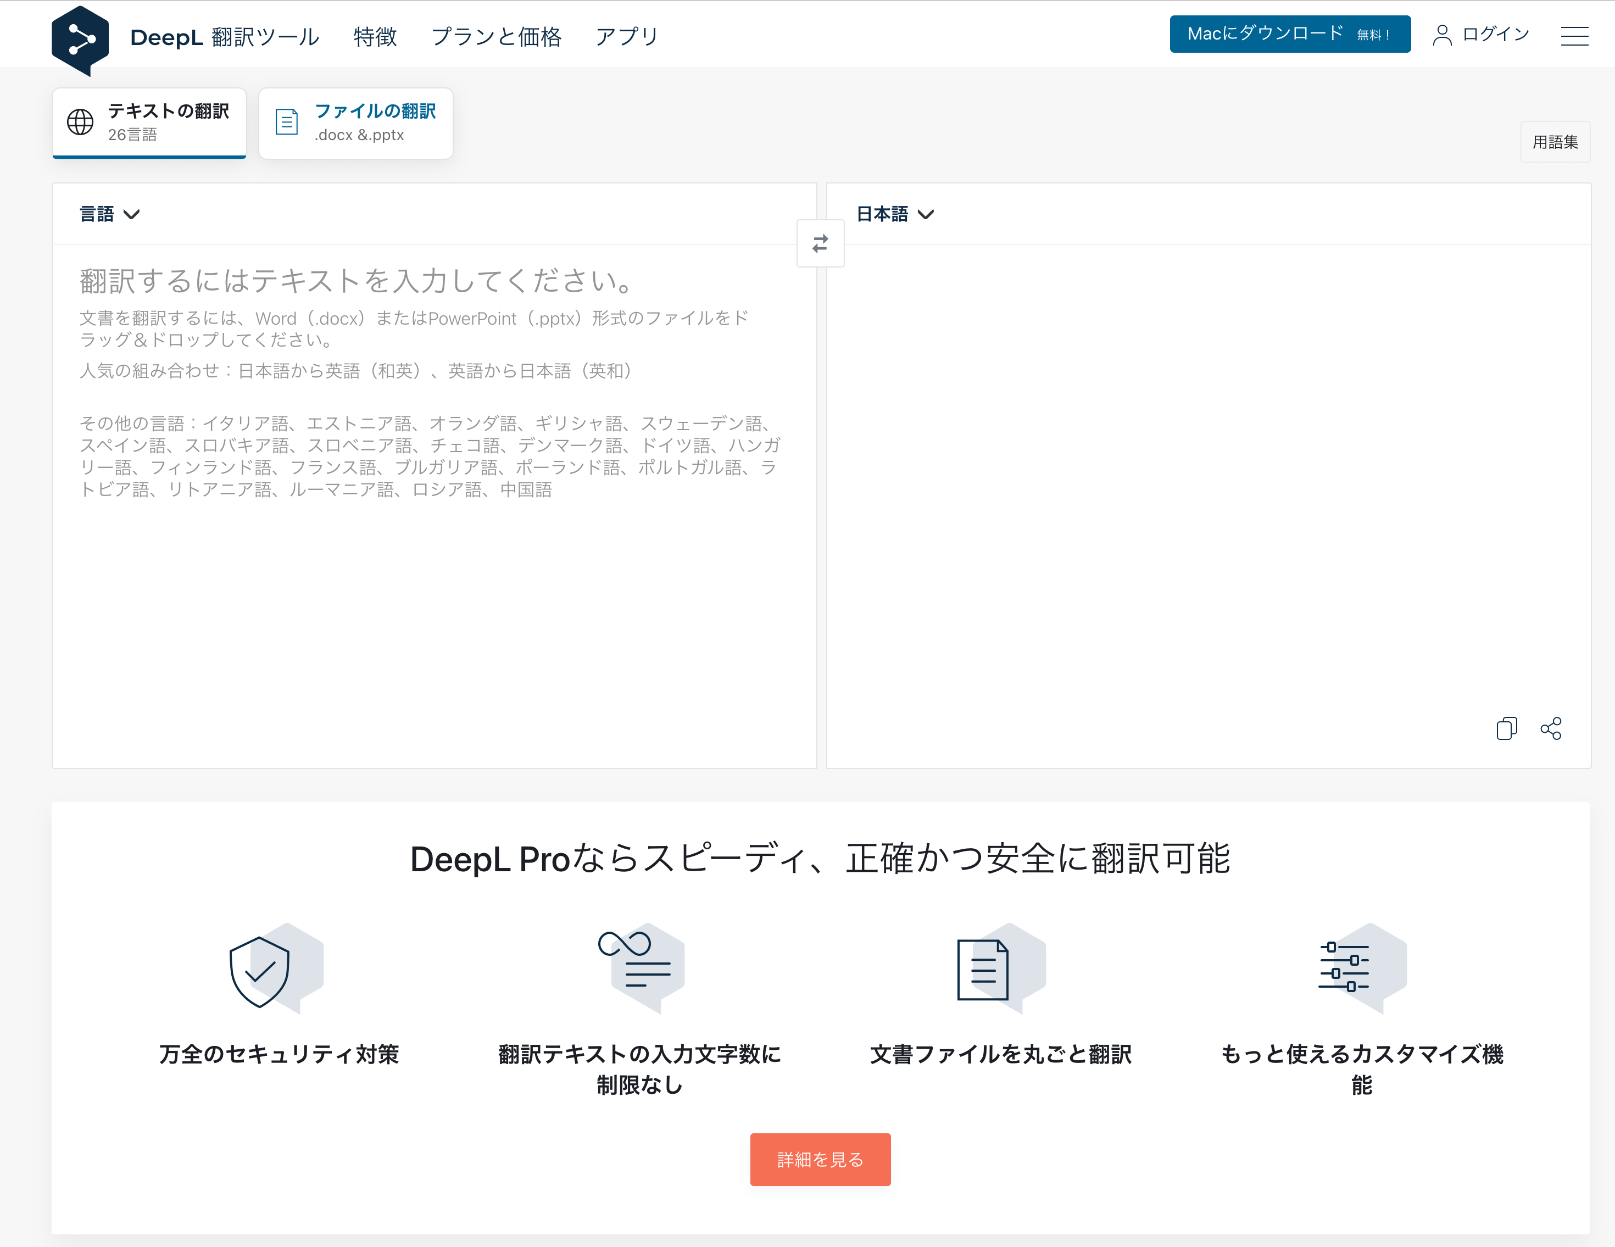This screenshot has width=1615, height=1247.
Task: Click the その他の言語 language list text
Action: pos(430,457)
